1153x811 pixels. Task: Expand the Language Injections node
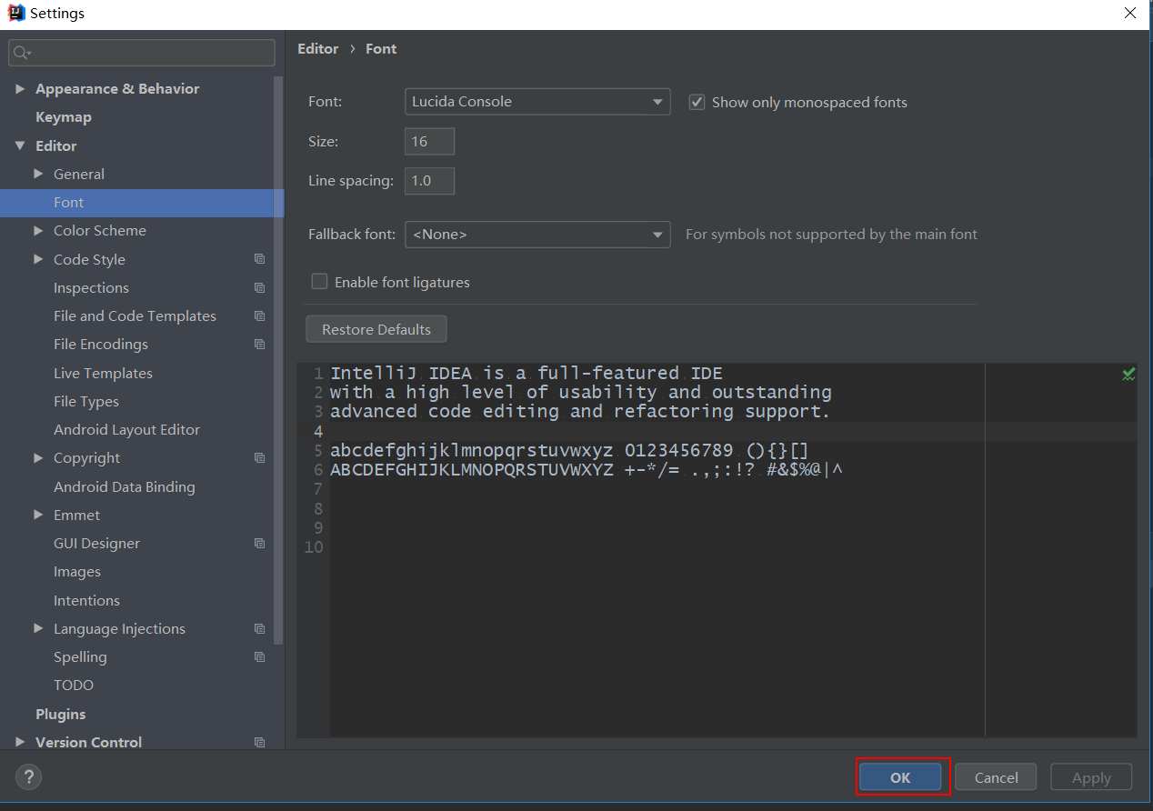pyautogui.click(x=38, y=628)
